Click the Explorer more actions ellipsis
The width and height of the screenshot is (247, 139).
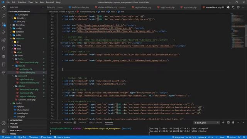[x=43, y=7]
